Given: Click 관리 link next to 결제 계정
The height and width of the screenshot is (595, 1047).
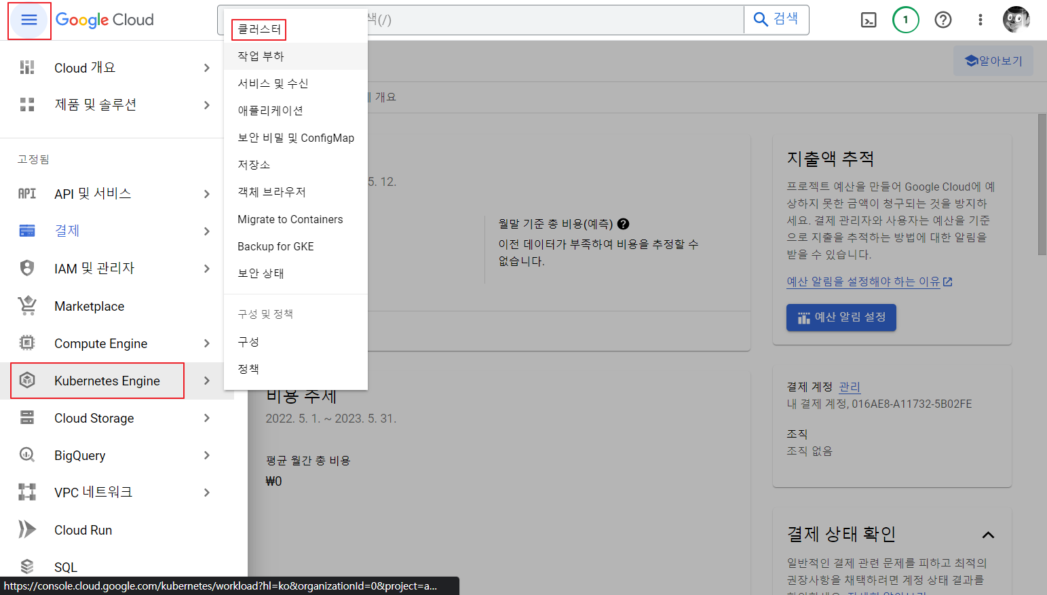Looking at the screenshot, I should click(850, 387).
